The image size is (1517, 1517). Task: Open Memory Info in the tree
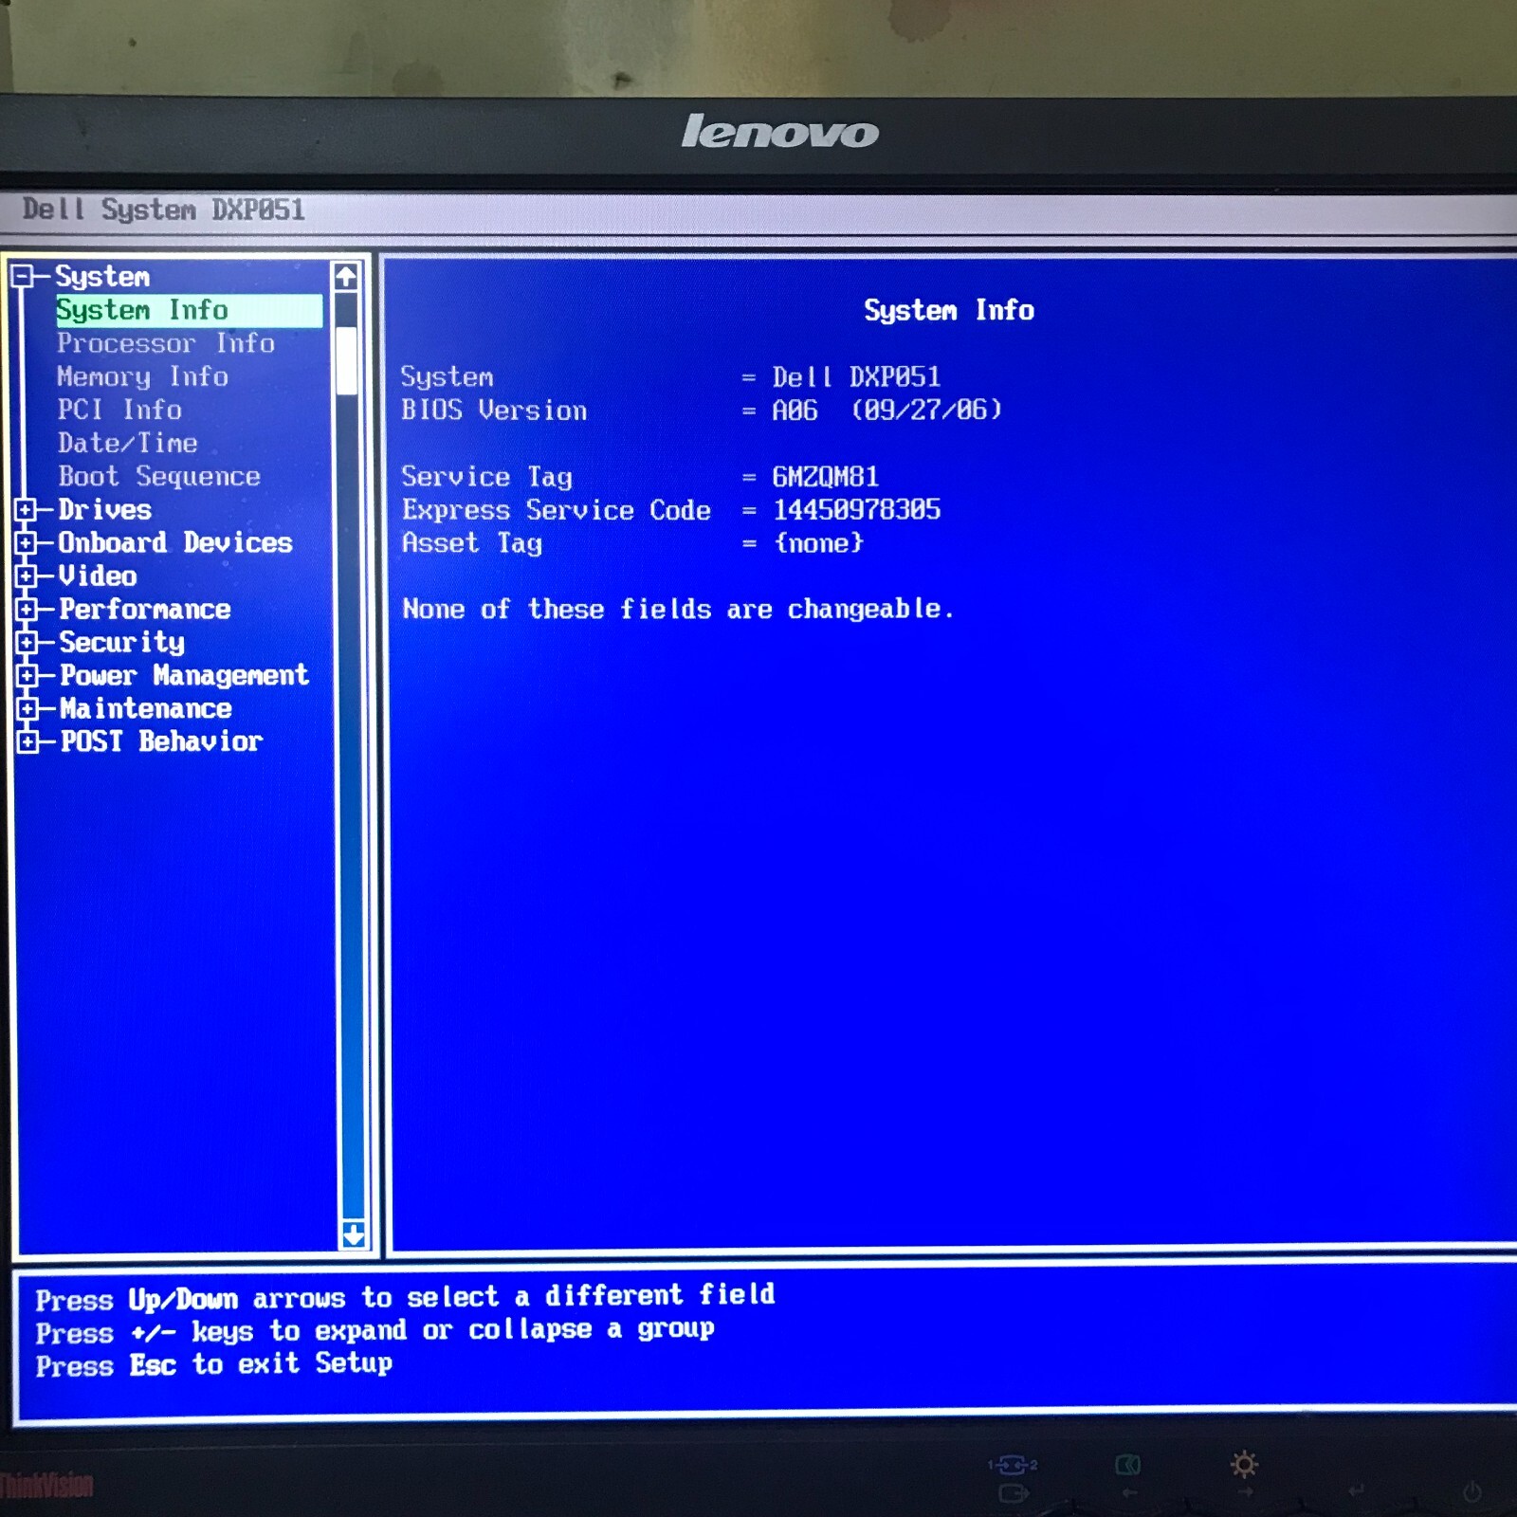point(142,376)
